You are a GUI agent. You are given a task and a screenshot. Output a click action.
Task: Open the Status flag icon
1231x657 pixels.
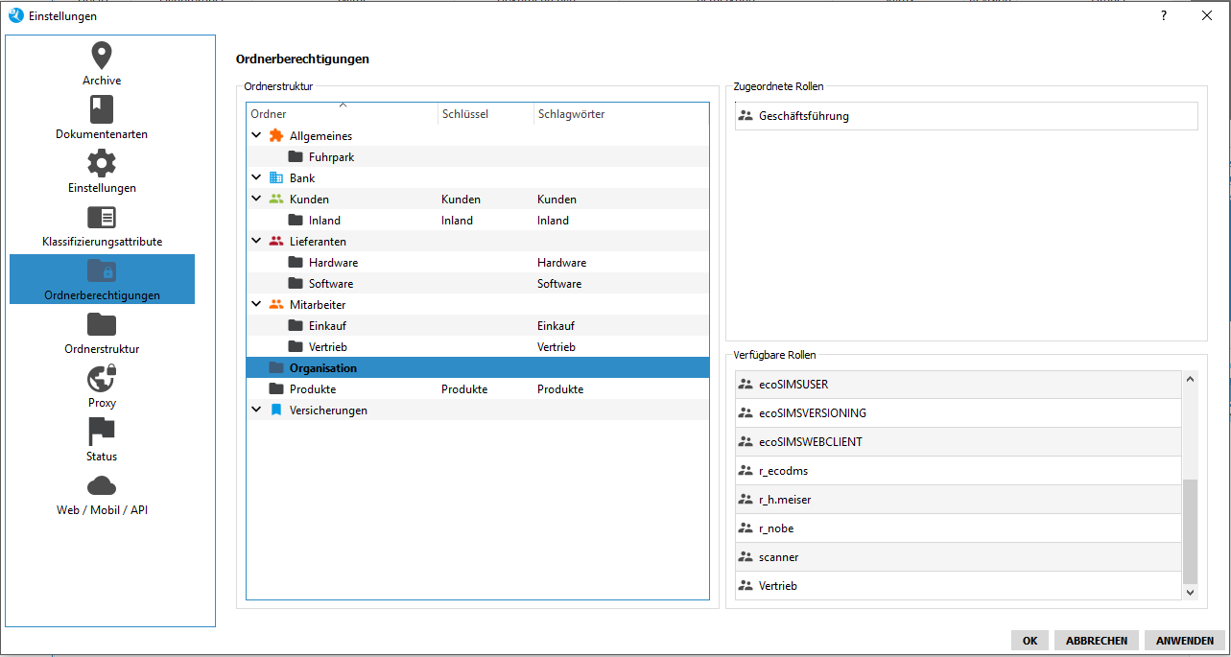click(x=102, y=432)
